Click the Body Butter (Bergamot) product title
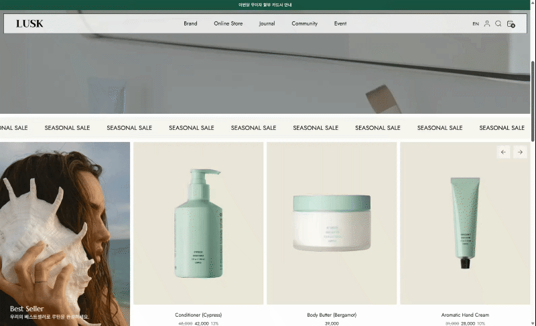 (332, 315)
